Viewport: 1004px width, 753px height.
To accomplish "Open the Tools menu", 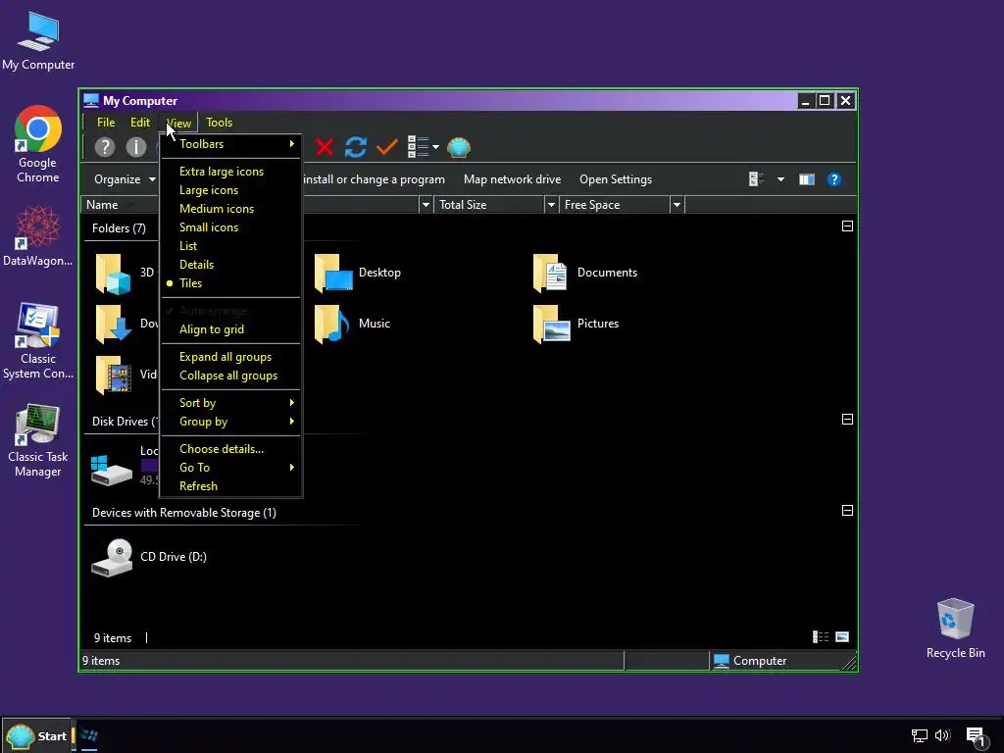I will [219, 123].
